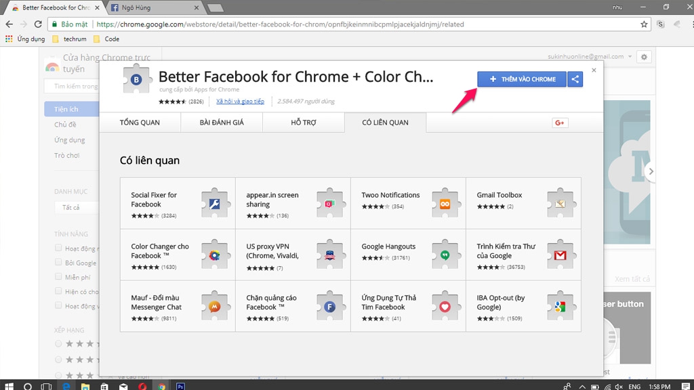Open the appear.in screen sharing extension icon
Viewport: 694px width, 390px height.
click(330, 203)
